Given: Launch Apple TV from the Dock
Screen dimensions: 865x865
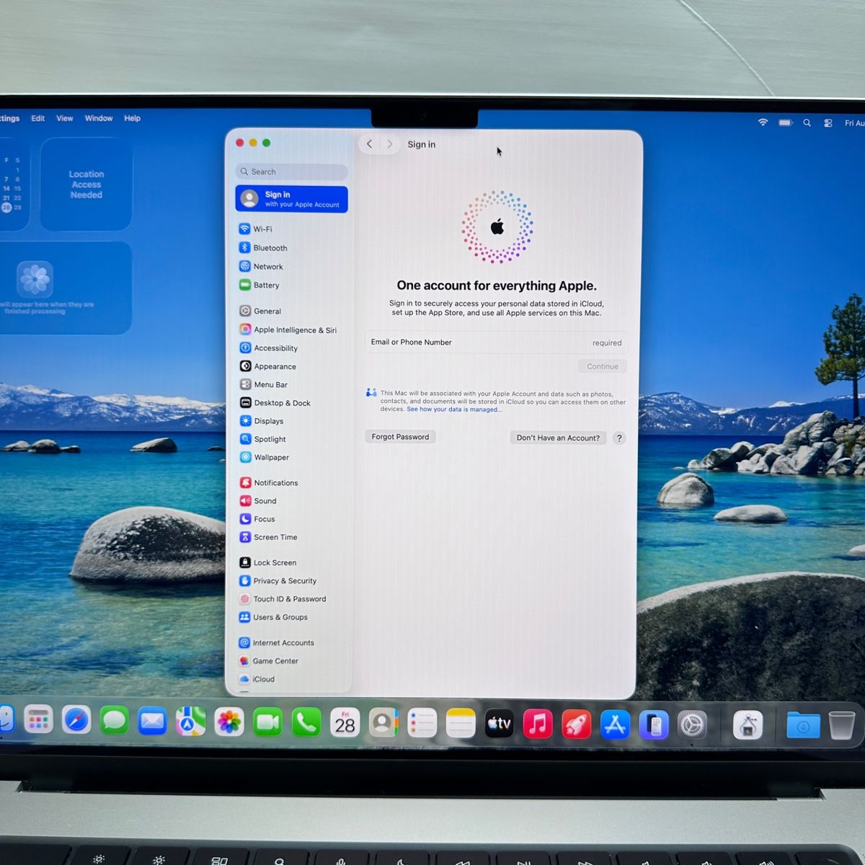Looking at the screenshot, I should pyautogui.click(x=499, y=724).
